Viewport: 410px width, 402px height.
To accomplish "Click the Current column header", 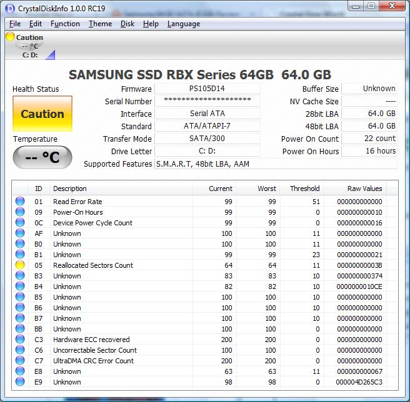I will tap(214, 189).
